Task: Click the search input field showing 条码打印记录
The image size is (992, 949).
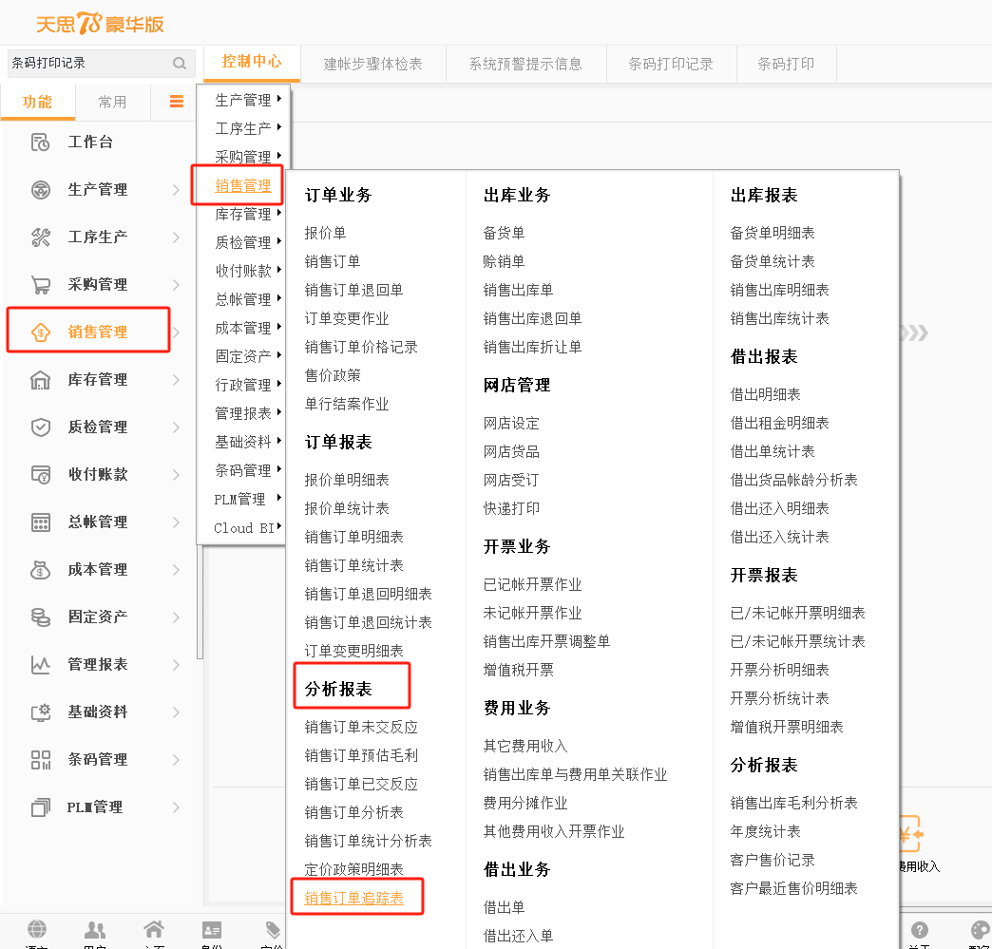Action: click(x=86, y=64)
